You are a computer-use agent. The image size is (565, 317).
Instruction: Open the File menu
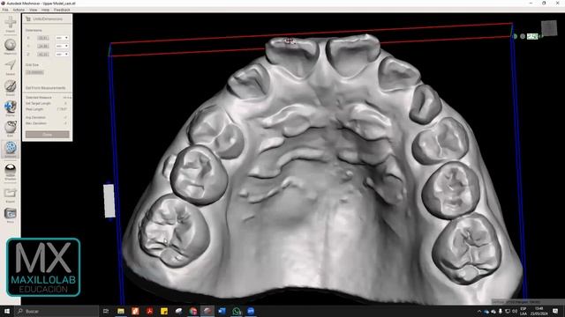5,10
